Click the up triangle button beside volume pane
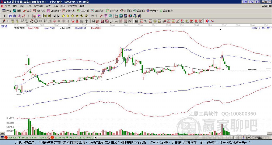Screen dimensions: 272x145 pyautogui.click(x=2, y=133)
